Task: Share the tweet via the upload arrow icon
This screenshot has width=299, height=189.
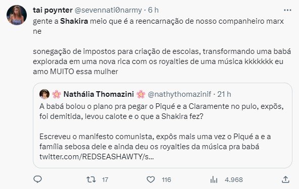Action: 285,179
